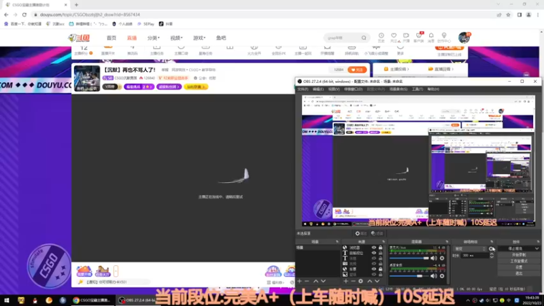Move the source down in the Sources panel
Image resolution: width=544 pixels, height=306 pixels.
tap(377, 281)
